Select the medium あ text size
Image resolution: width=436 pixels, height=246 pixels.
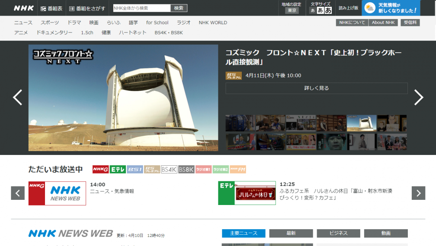(321, 10)
